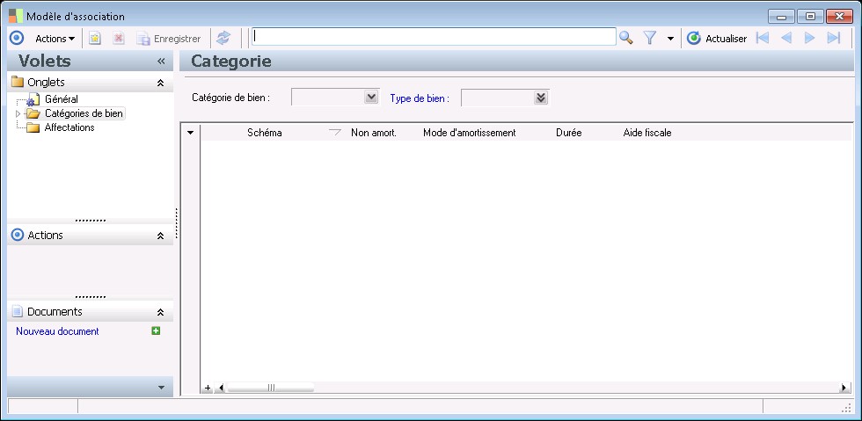Refresh data with the Actualiser button

click(x=718, y=39)
